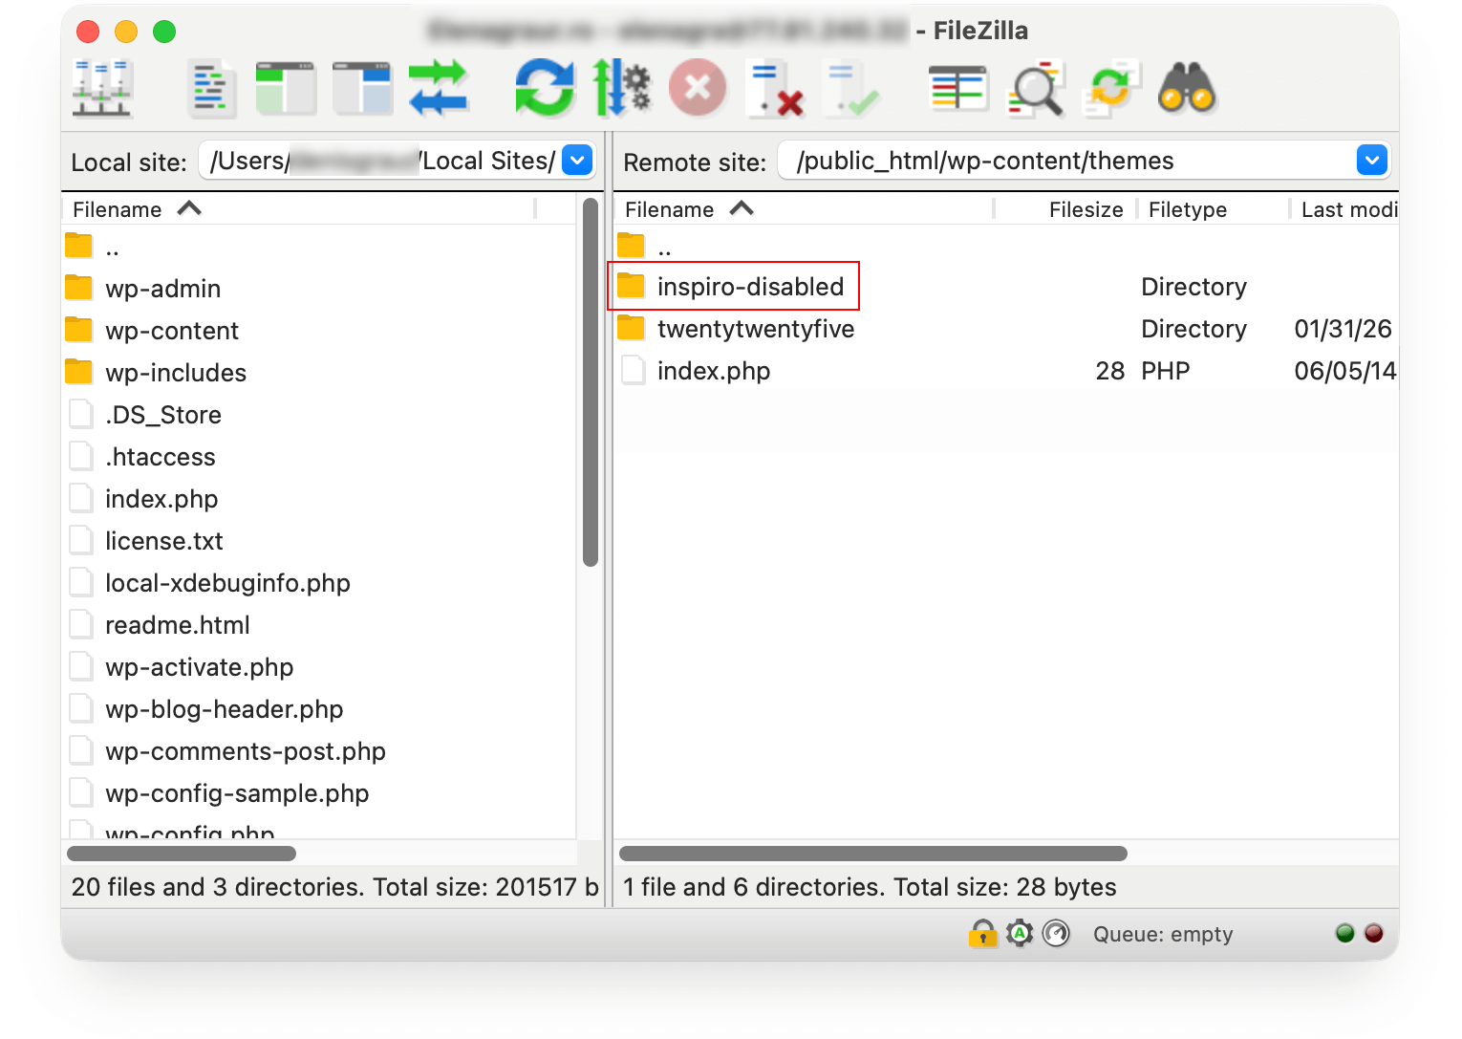Select the local-xdebuginfo.php file
Screen dimensions: 1462x1039
pos(319,583)
